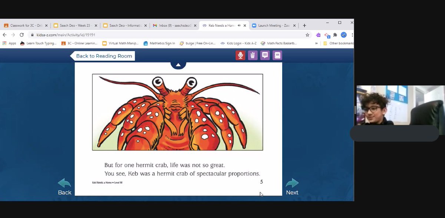Bookmark this page with the star icon
The height and width of the screenshot is (218, 445).
pos(307,35)
